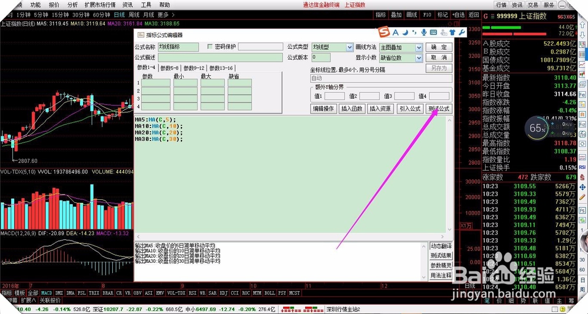
Task: Click the 65% memory accelerator ball
Action: coord(537,128)
